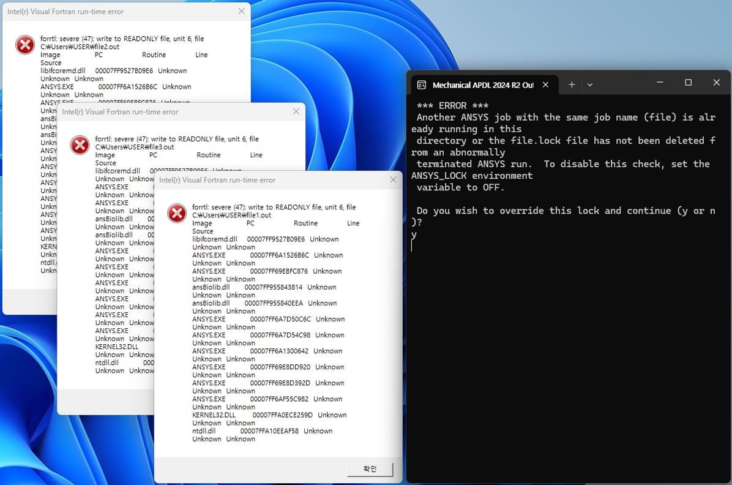Viewport: 732px width, 485px height.
Task: Click "Another ANSYS job with the same job name" text
Action: tap(527, 118)
